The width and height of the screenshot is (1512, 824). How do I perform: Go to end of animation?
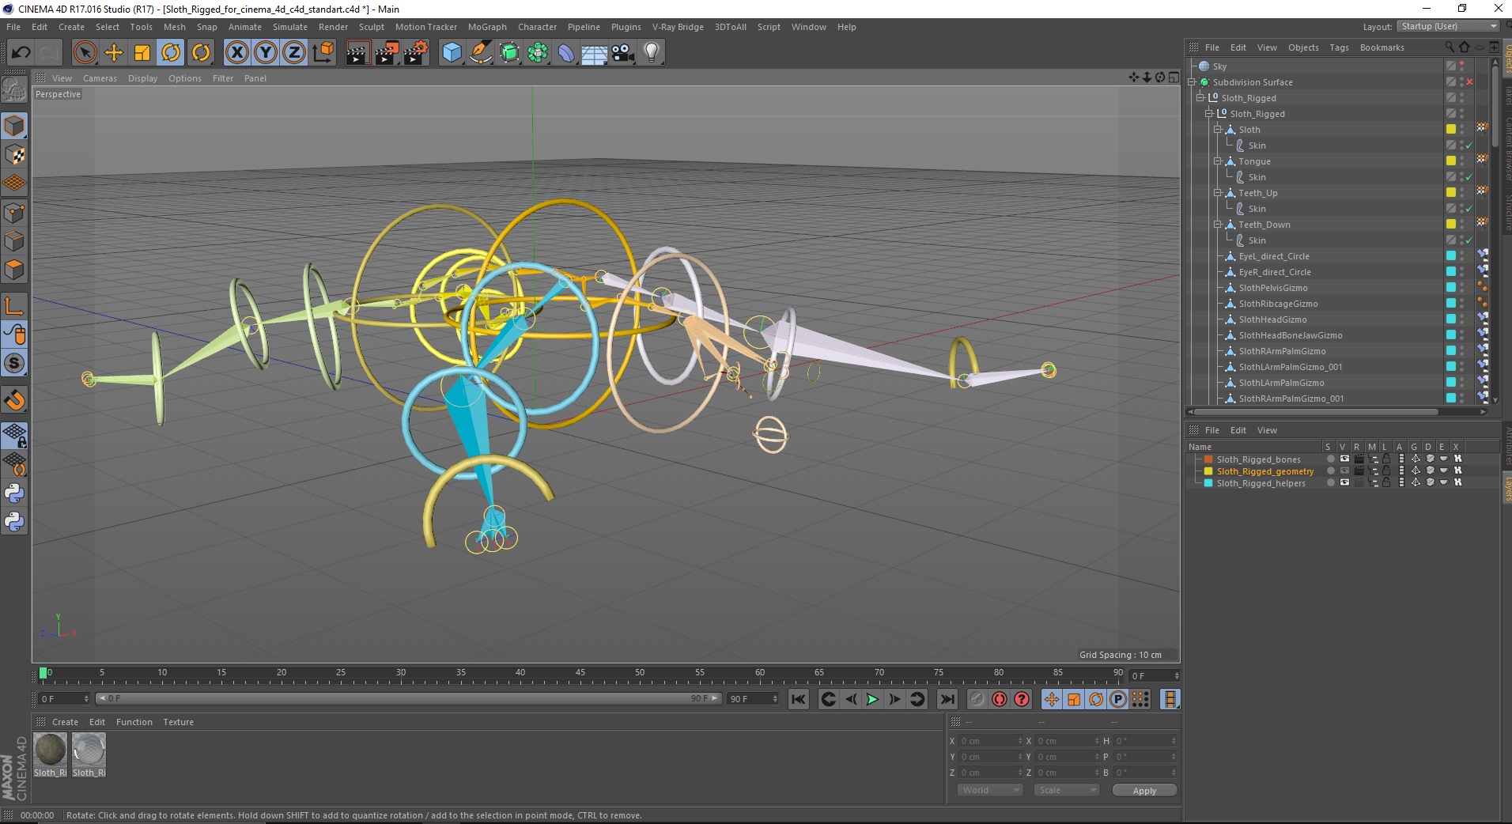(x=947, y=699)
